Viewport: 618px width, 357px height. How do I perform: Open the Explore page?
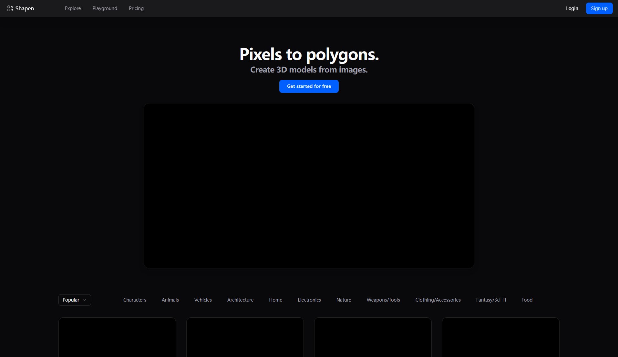tap(73, 8)
